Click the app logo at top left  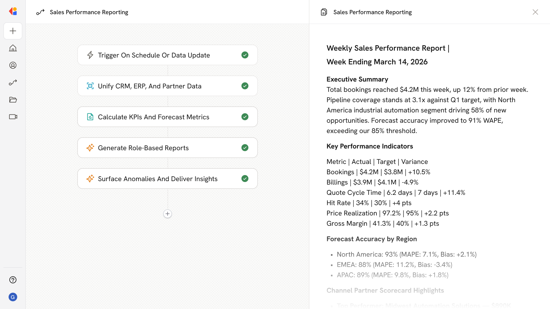pyautogui.click(x=13, y=11)
